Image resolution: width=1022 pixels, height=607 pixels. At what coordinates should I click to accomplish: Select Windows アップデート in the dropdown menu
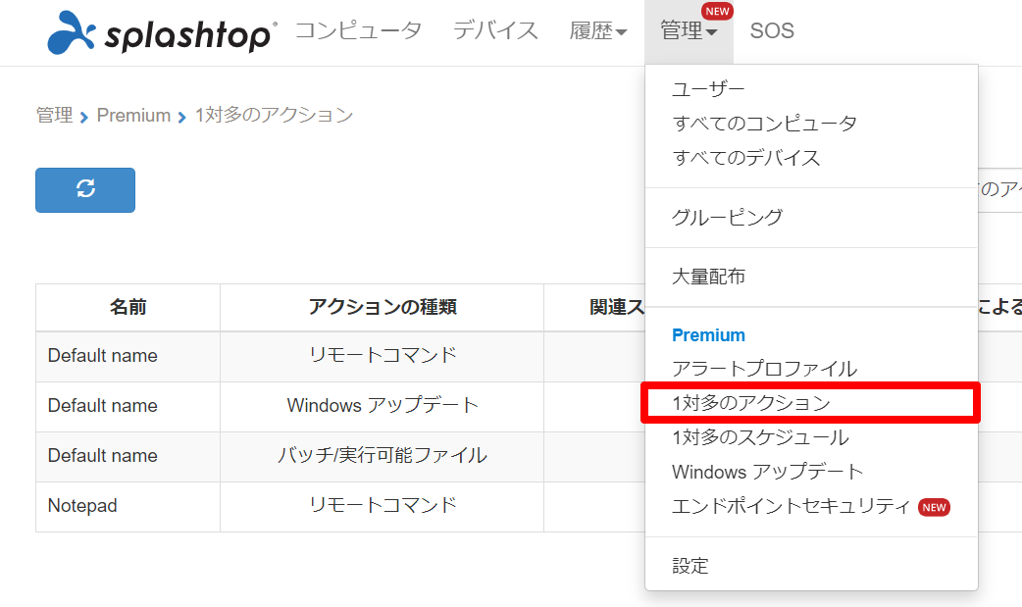(767, 472)
